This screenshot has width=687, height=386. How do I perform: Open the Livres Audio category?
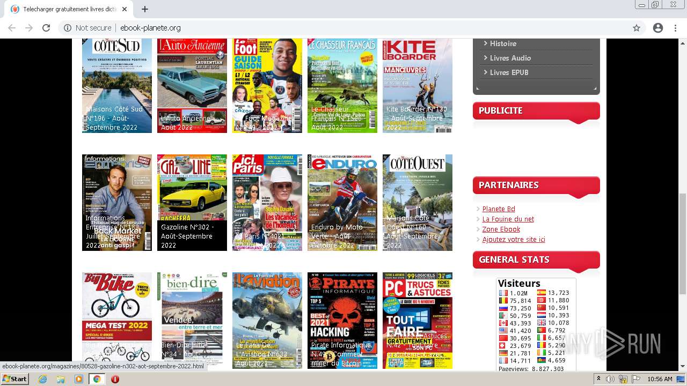[x=510, y=58]
